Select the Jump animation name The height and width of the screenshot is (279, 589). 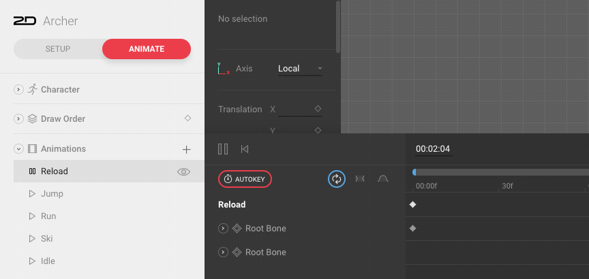(52, 194)
